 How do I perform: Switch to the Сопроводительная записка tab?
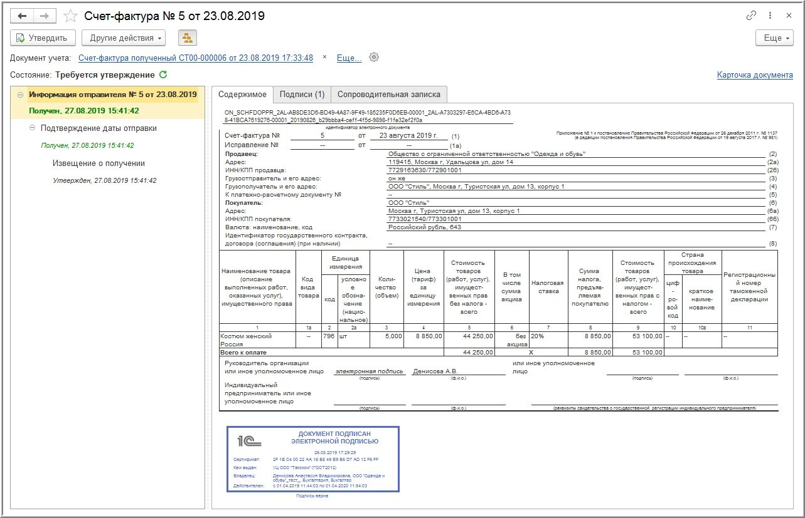click(389, 95)
